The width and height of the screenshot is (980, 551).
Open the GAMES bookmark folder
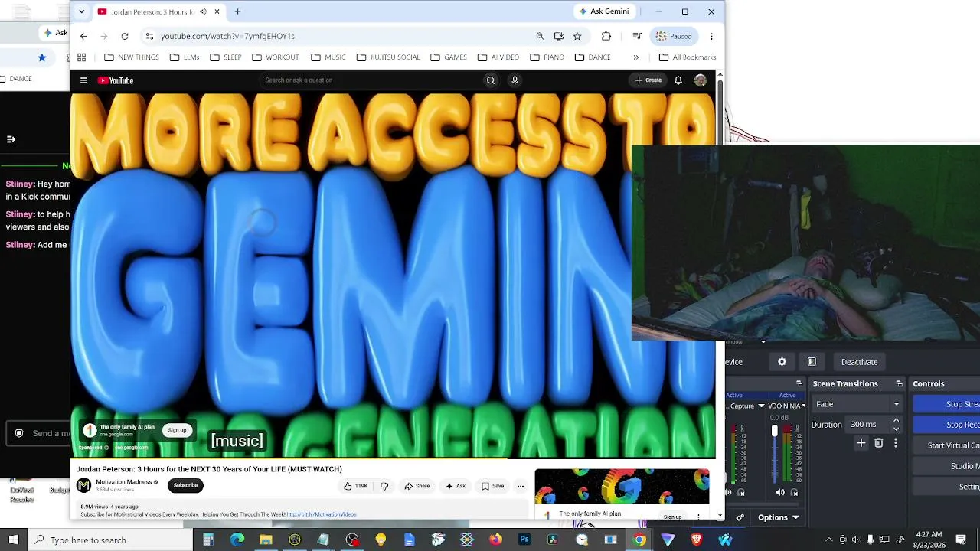pyautogui.click(x=449, y=57)
